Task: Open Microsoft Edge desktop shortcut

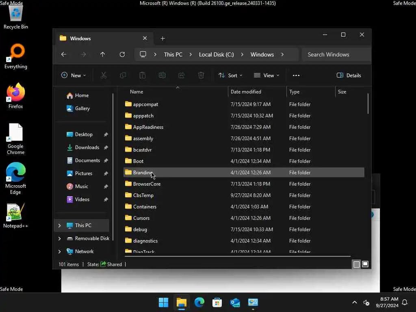Action: pos(16,179)
